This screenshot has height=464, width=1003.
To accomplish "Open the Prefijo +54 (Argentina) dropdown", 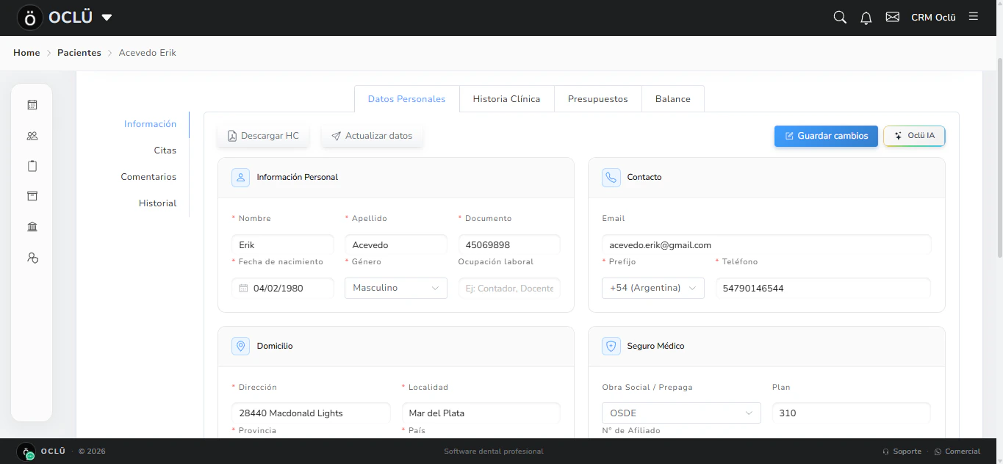I will pos(653,288).
